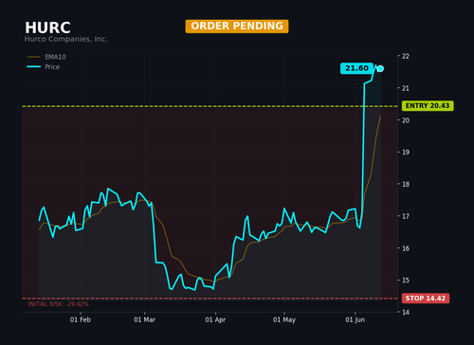Click the cyan last-price dot marker
Image resolution: width=474 pixels, height=345 pixels.
[x=380, y=68]
